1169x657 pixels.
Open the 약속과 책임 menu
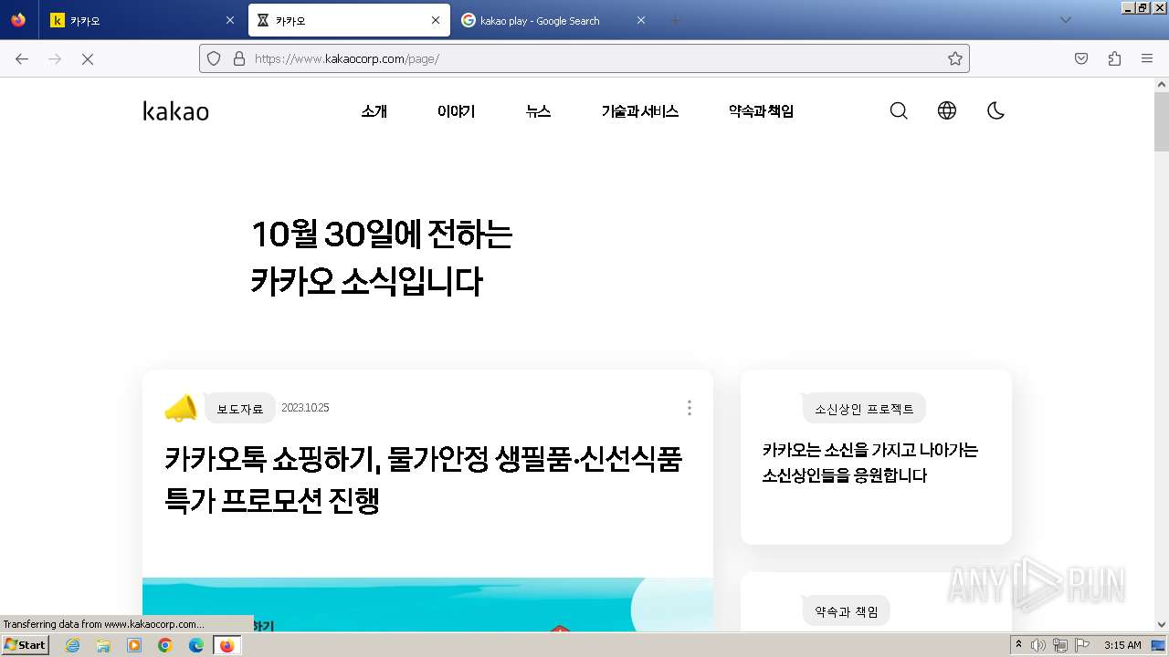761,111
